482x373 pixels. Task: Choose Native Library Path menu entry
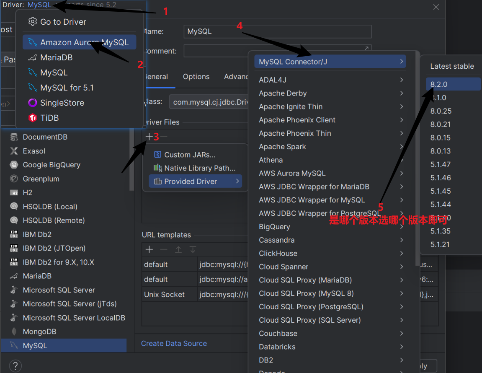click(x=195, y=168)
